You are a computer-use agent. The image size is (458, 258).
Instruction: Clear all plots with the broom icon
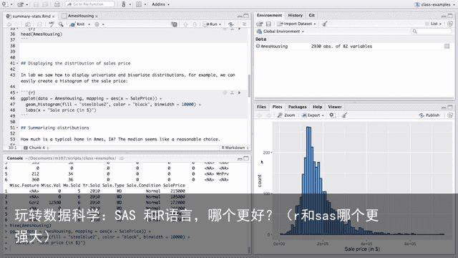coord(344,115)
